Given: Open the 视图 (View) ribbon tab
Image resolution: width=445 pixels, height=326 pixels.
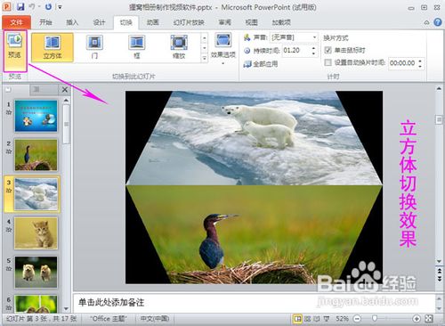Looking at the screenshot, I should pyautogui.click(x=251, y=22).
